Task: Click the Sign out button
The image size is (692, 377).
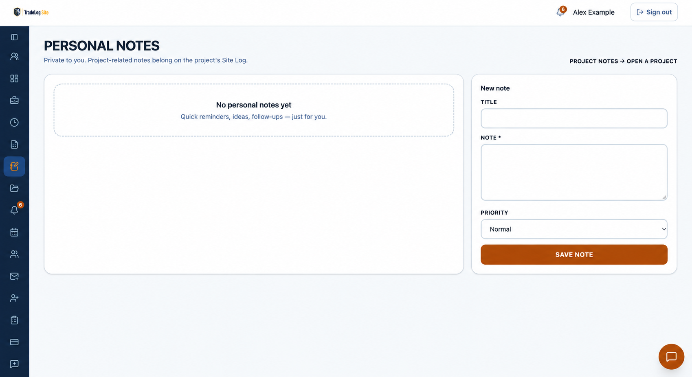Action: [x=654, y=12]
